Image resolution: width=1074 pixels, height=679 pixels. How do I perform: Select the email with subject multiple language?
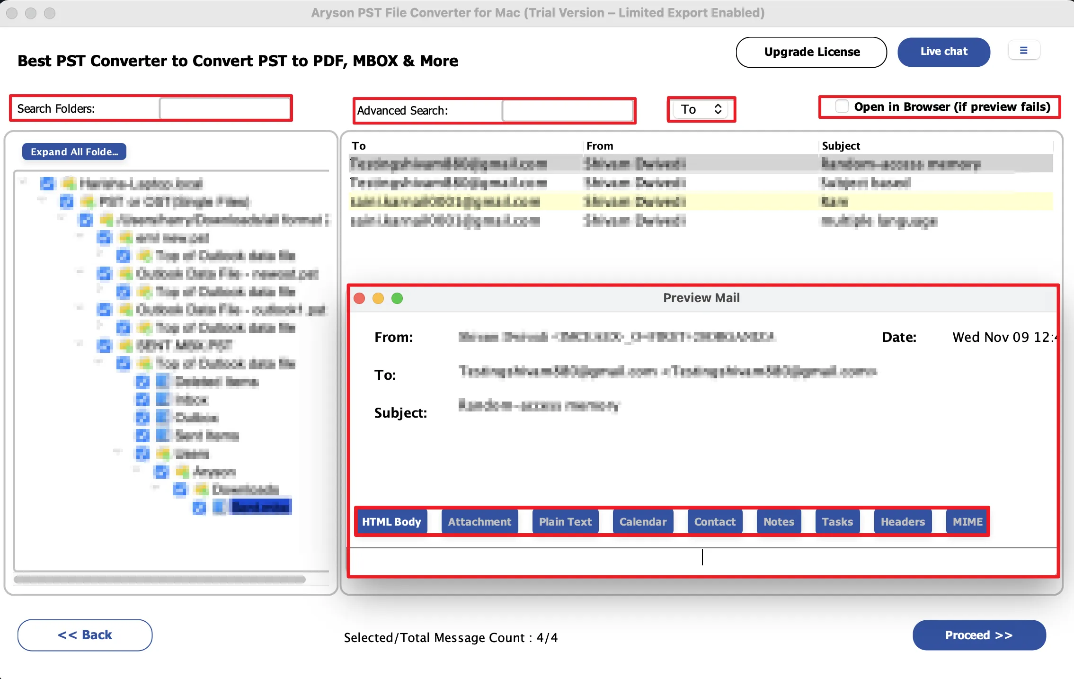[701, 221]
